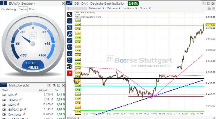The width and height of the screenshot is (216, 119).
Task: Maximize the Marktübersicht panel
Action: tap(59, 85)
